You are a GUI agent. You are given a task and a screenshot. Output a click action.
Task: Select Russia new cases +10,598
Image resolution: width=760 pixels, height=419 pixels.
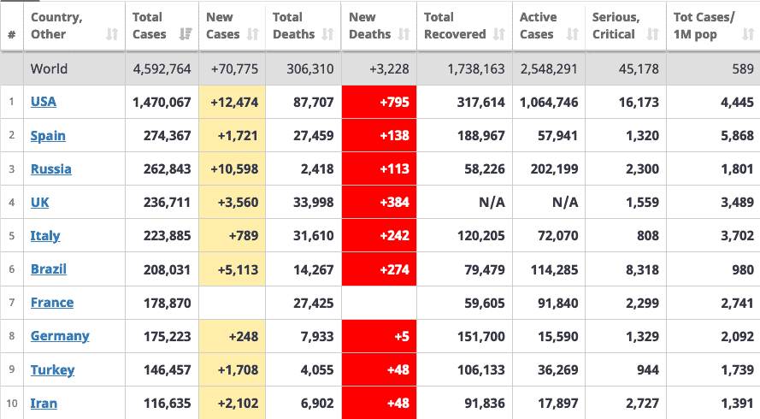[234, 169]
